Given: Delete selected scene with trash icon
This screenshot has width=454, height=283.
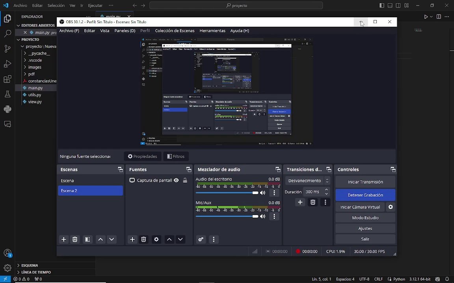Looking at the screenshot, I should click(75, 239).
